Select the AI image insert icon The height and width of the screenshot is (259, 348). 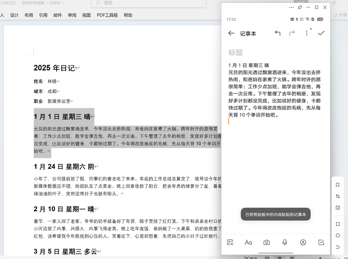click(x=231, y=243)
